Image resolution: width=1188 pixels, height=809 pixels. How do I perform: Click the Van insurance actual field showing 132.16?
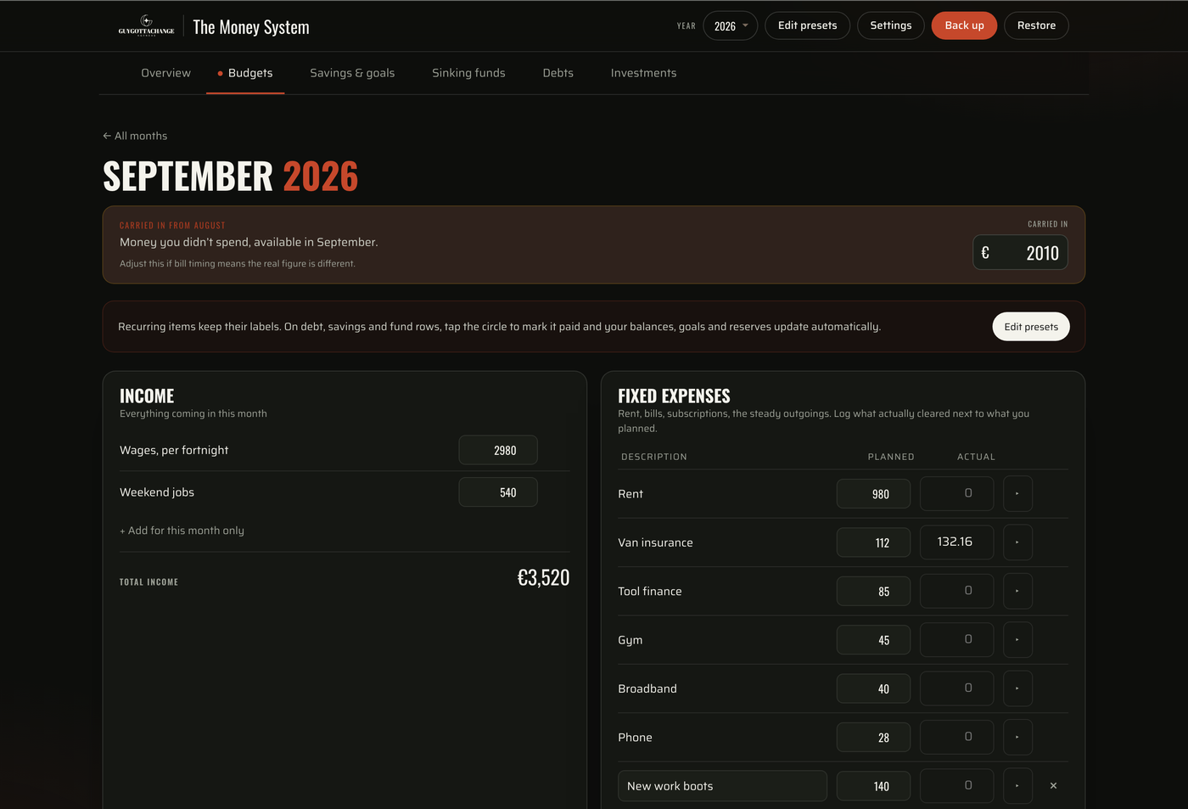pyautogui.click(x=956, y=542)
